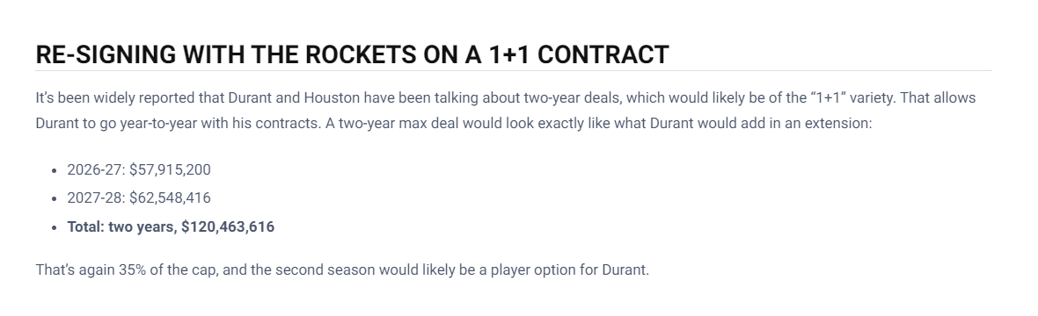Screen dimensions: 1038x316
Task: Click the $57,915,200 salary figure
Action: pyautogui.click(x=170, y=170)
